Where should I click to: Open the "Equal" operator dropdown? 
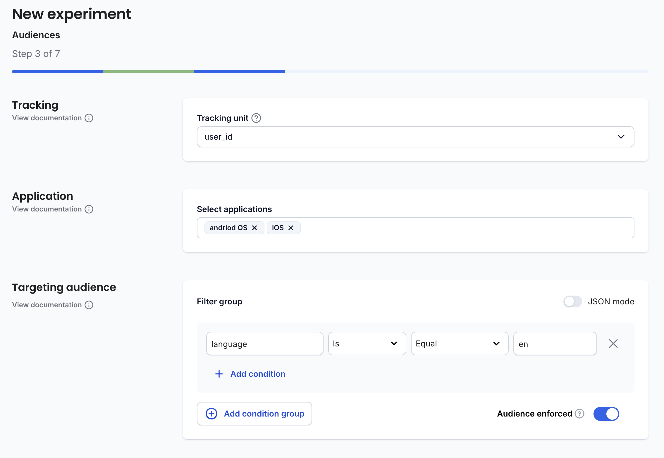[460, 343]
